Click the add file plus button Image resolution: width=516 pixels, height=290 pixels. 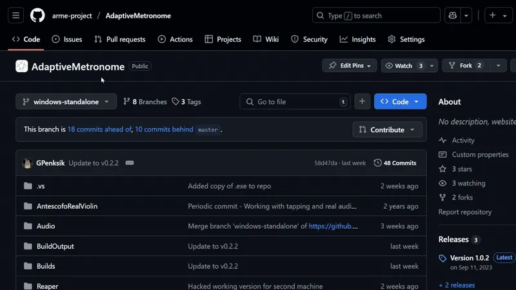coord(362,102)
